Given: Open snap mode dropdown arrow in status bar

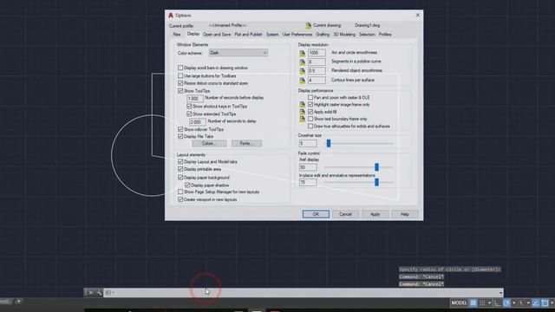Looking at the screenshot, I should (x=489, y=302).
